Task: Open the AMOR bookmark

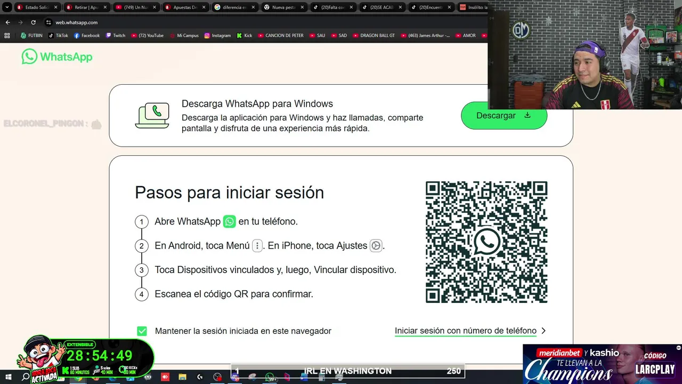Action: pyautogui.click(x=465, y=36)
